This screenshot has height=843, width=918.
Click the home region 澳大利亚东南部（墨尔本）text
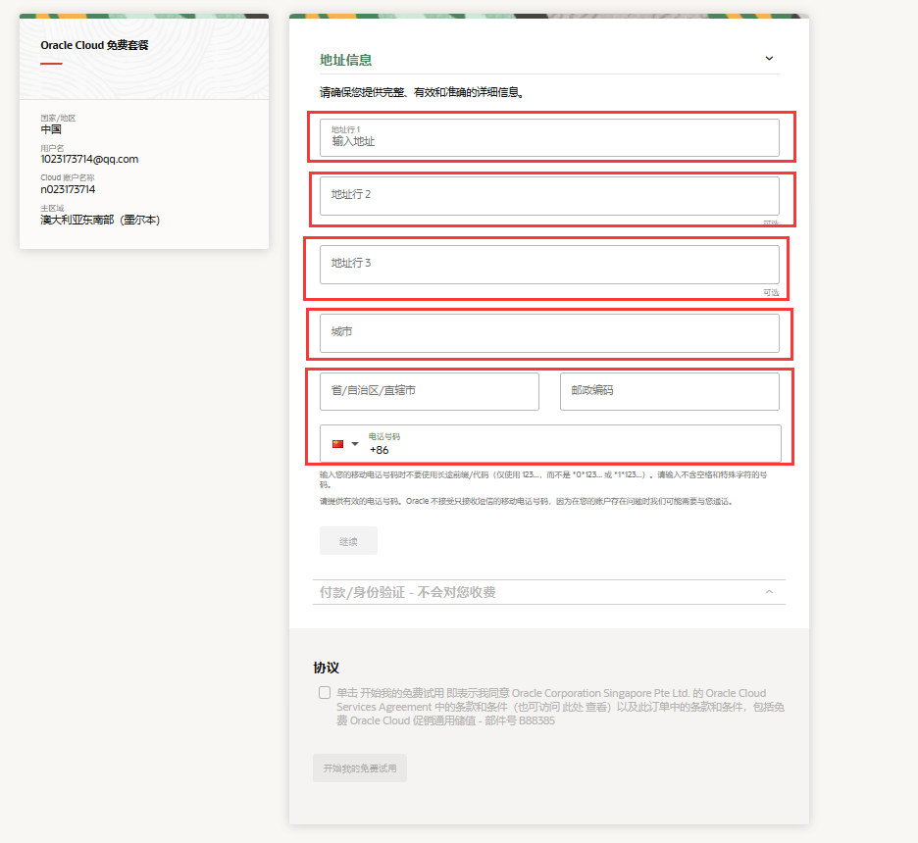(x=100, y=220)
